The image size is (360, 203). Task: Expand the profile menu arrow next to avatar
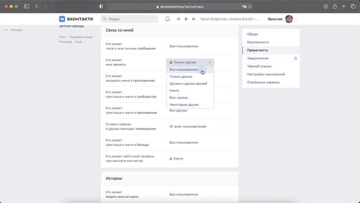pyautogui.click(x=296, y=19)
